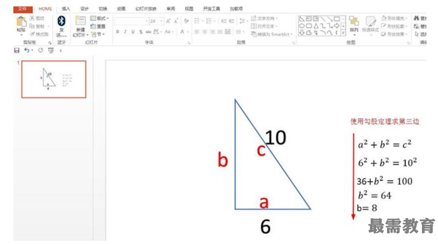This screenshot has height=244, width=438.
Task: Toggle Italic formatting
Action: click(125, 32)
